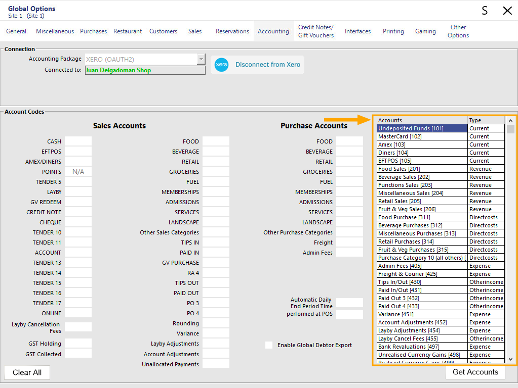The width and height of the screenshot is (518, 388).
Task: Switch to the Sales tab
Action: [195, 31]
